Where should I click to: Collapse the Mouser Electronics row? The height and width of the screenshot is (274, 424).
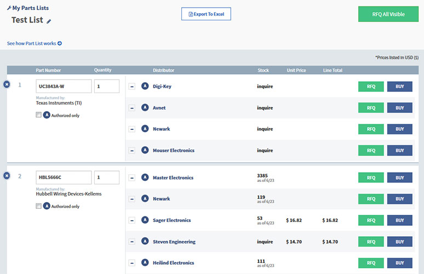(132, 151)
